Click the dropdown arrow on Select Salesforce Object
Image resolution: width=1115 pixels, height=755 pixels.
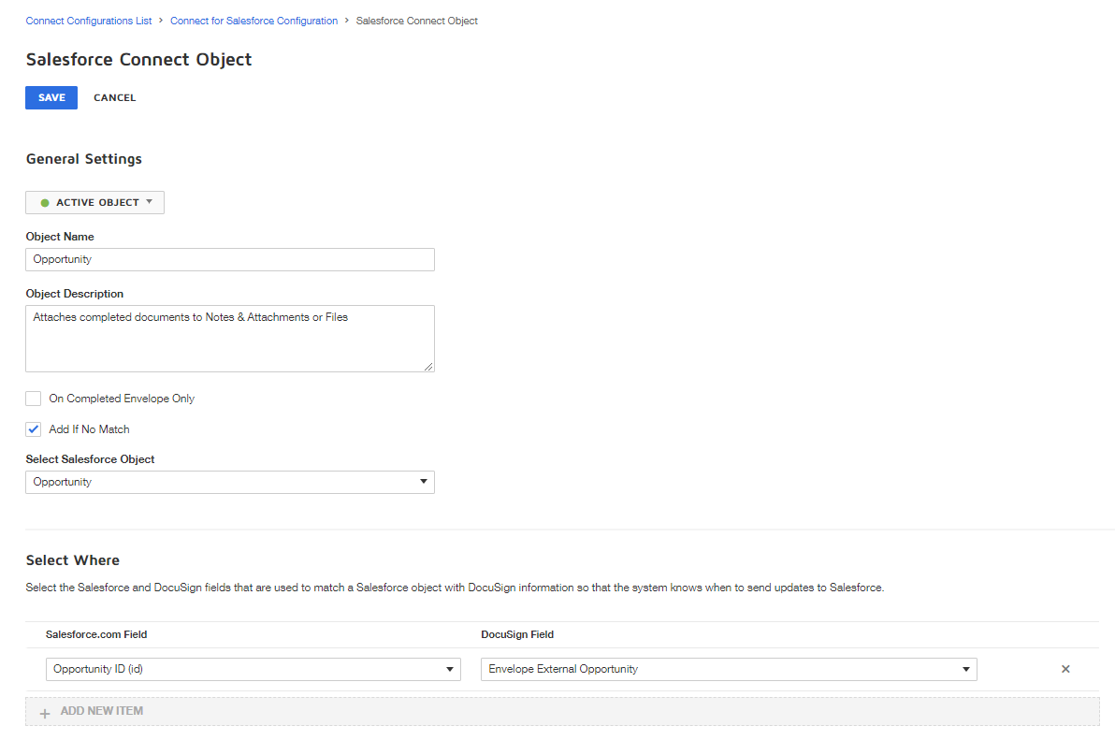[x=424, y=482]
